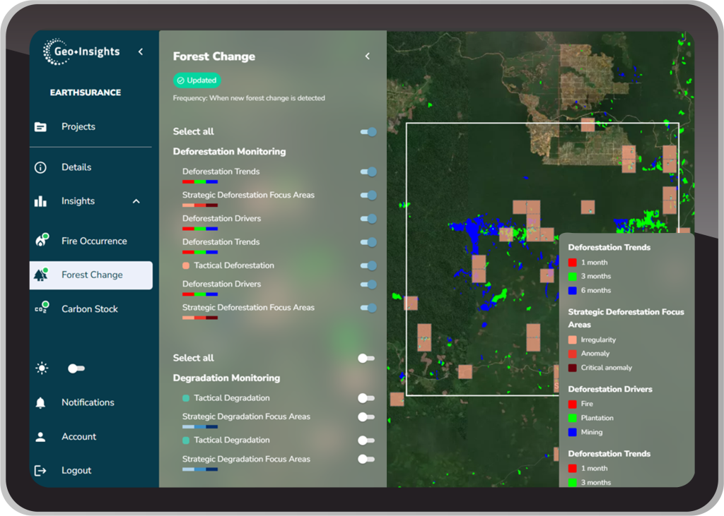Disable the Tactical Deforestation layer toggle
Image resolution: width=724 pixels, height=516 pixels.
368,265
